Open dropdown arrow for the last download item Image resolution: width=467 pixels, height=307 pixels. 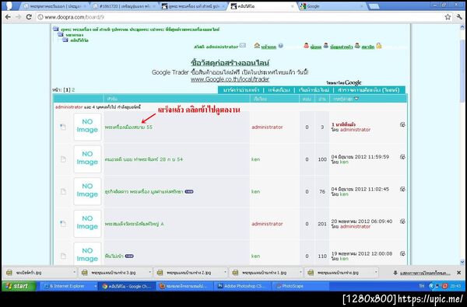(x=376, y=273)
